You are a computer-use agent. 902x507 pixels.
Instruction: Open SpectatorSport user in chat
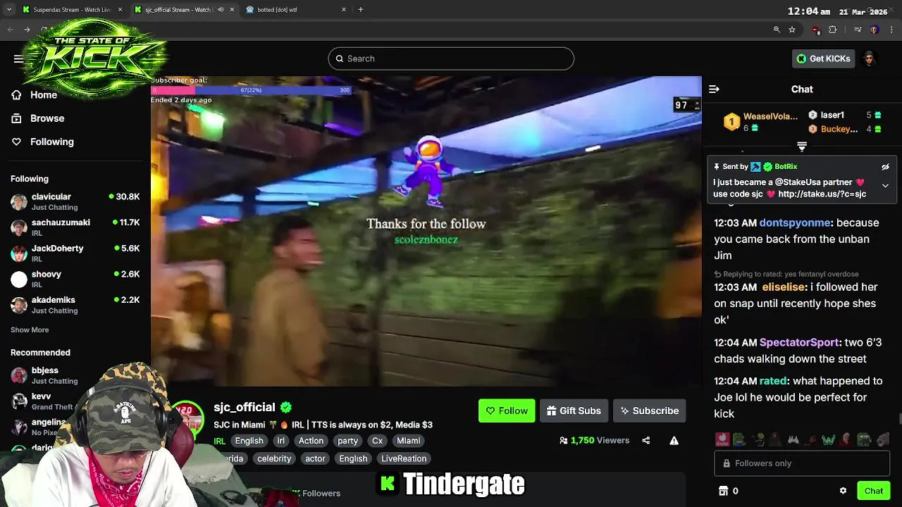coord(799,342)
